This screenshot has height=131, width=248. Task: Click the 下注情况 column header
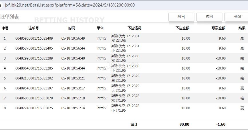(x=134, y=28)
